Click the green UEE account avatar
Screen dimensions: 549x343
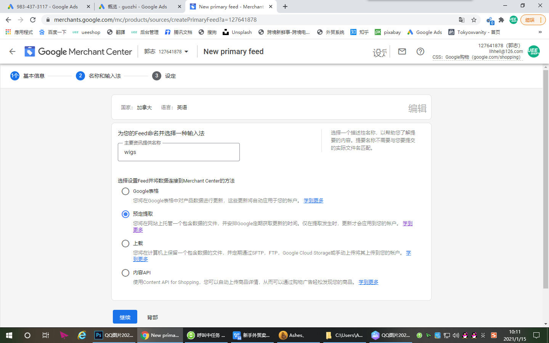pos(533,51)
